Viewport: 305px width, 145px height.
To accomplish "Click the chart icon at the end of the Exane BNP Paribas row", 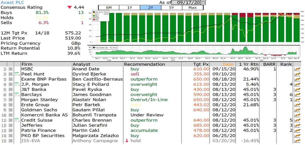I will (298, 79).
